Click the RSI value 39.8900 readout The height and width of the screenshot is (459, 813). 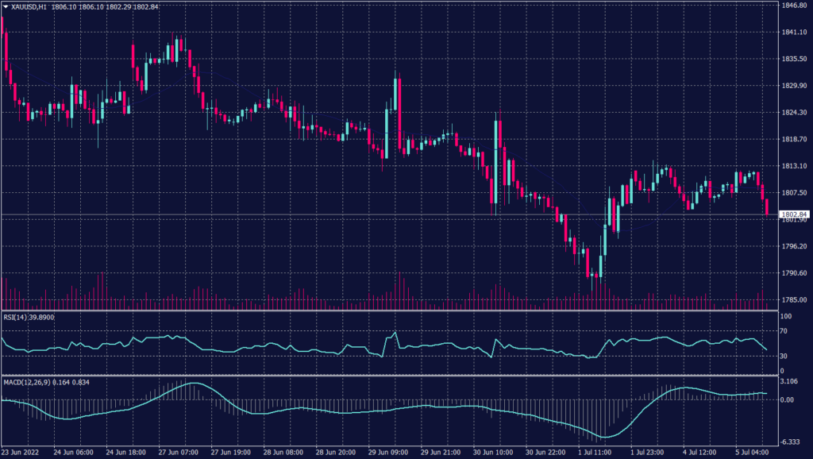click(42, 317)
